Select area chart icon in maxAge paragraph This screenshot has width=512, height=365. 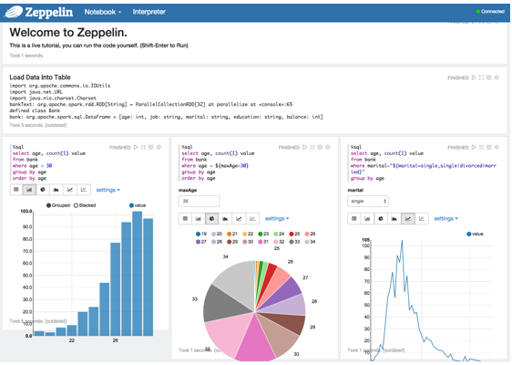point(225,218)
